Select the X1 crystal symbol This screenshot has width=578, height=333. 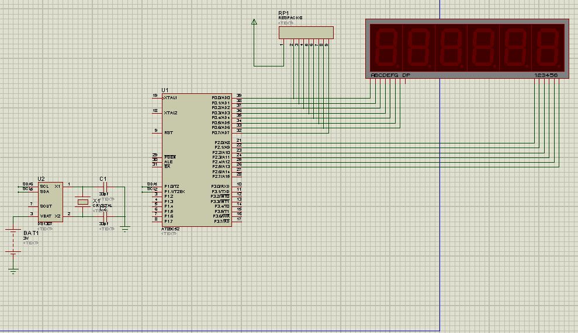[83, 202]
